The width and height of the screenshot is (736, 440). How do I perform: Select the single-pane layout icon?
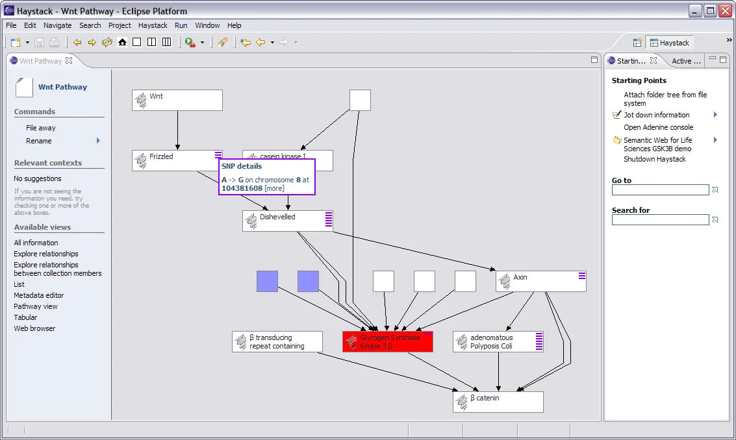coord(137,42)
